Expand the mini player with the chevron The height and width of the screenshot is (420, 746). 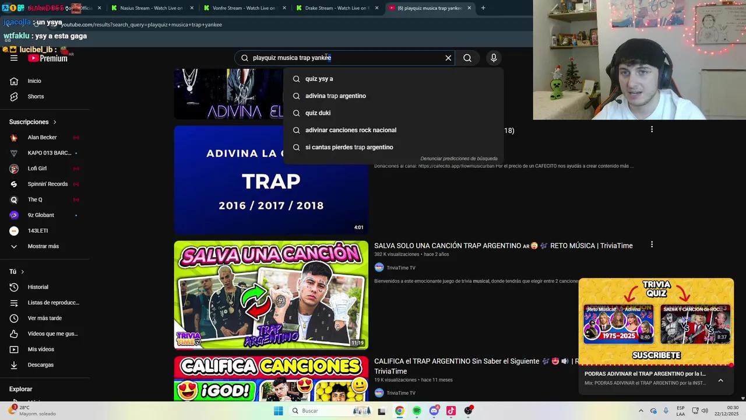[x=720, y=380]
